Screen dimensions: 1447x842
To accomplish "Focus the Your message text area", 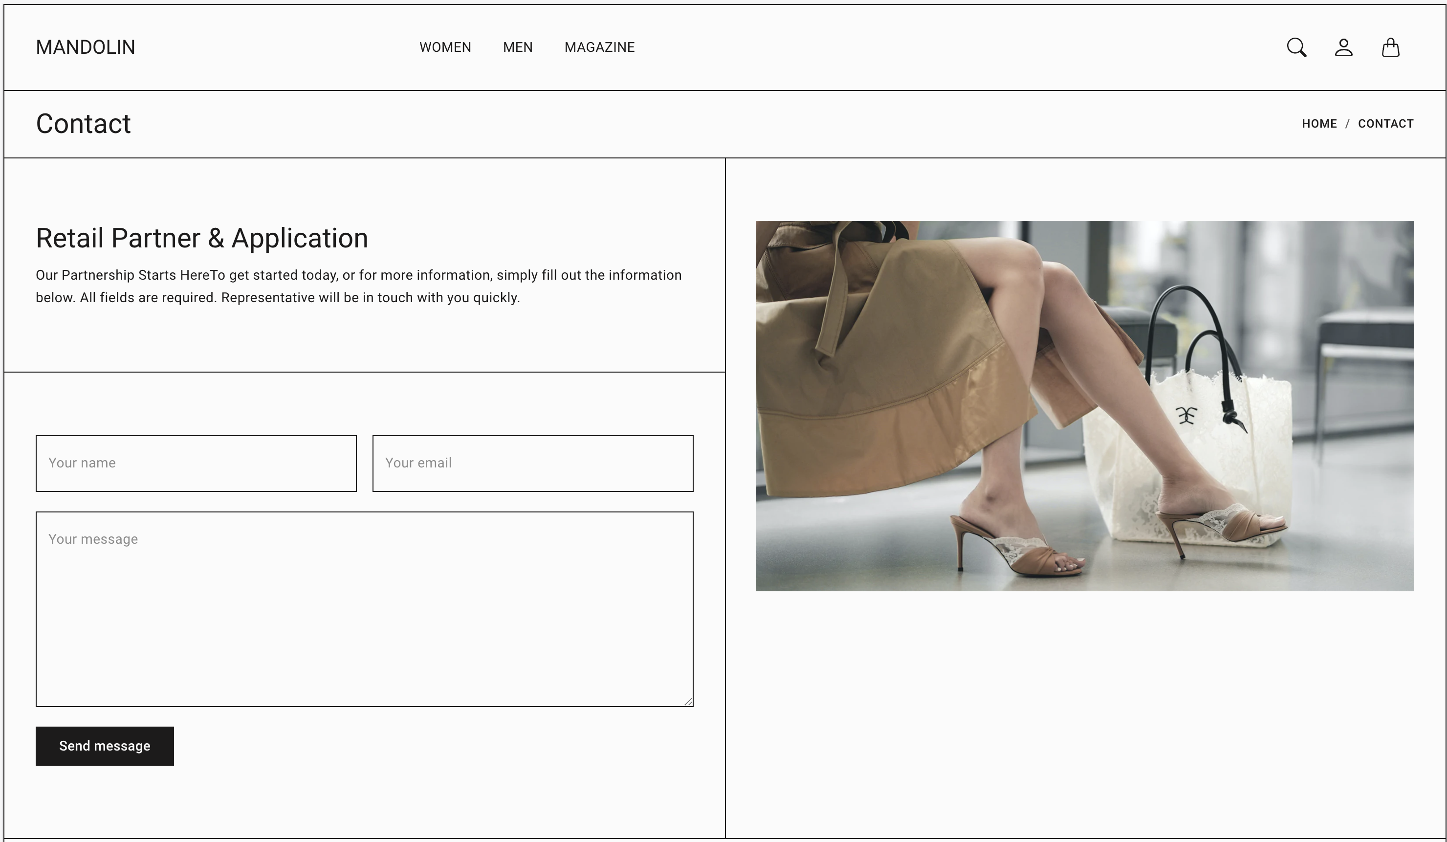I will [x=365, y=609].
